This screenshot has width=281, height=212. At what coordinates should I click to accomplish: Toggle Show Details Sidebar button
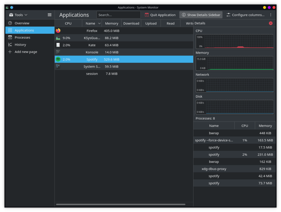pyautogui.click(x=201, y=15)
